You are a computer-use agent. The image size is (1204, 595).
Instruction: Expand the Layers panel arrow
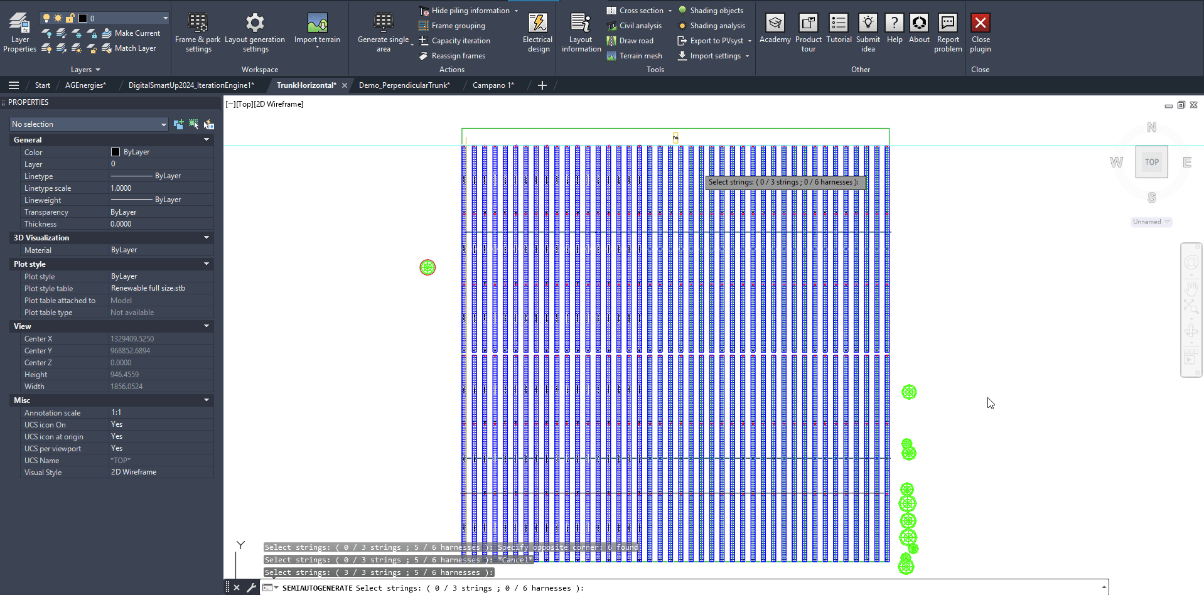coord(98,70)
